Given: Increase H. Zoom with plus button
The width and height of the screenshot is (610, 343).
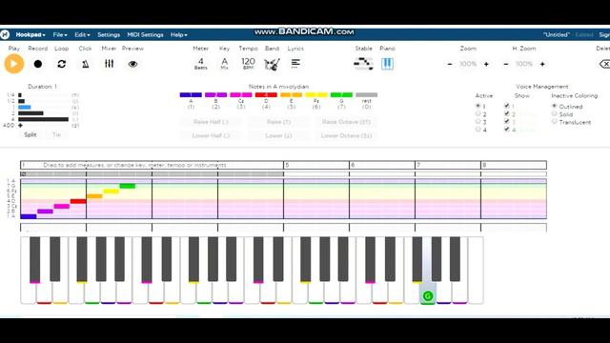Looking at the screenshot, I should 542,64.
